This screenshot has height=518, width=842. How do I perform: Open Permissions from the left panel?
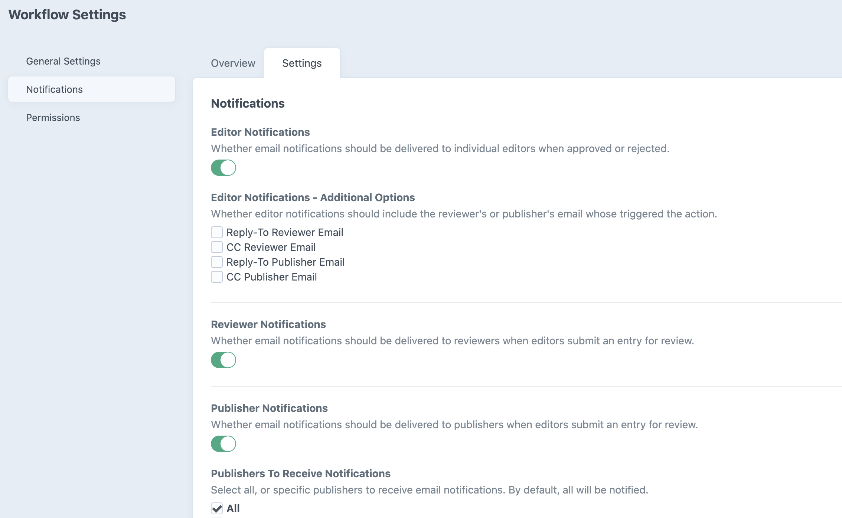click(53, 117)
